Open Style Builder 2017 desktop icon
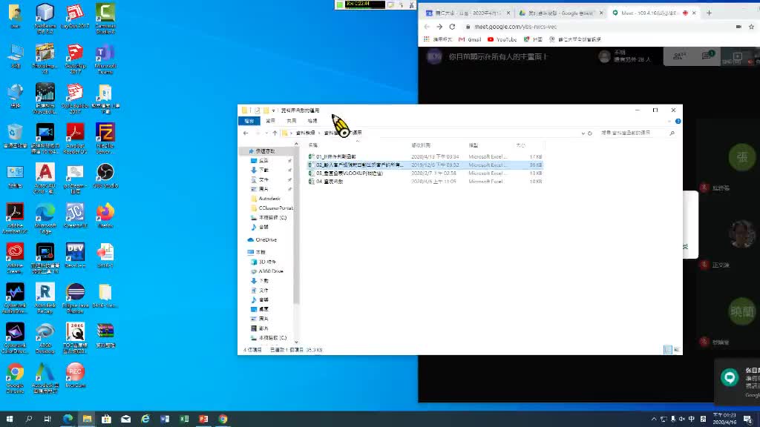760x427 pixels. click(75, 99)
